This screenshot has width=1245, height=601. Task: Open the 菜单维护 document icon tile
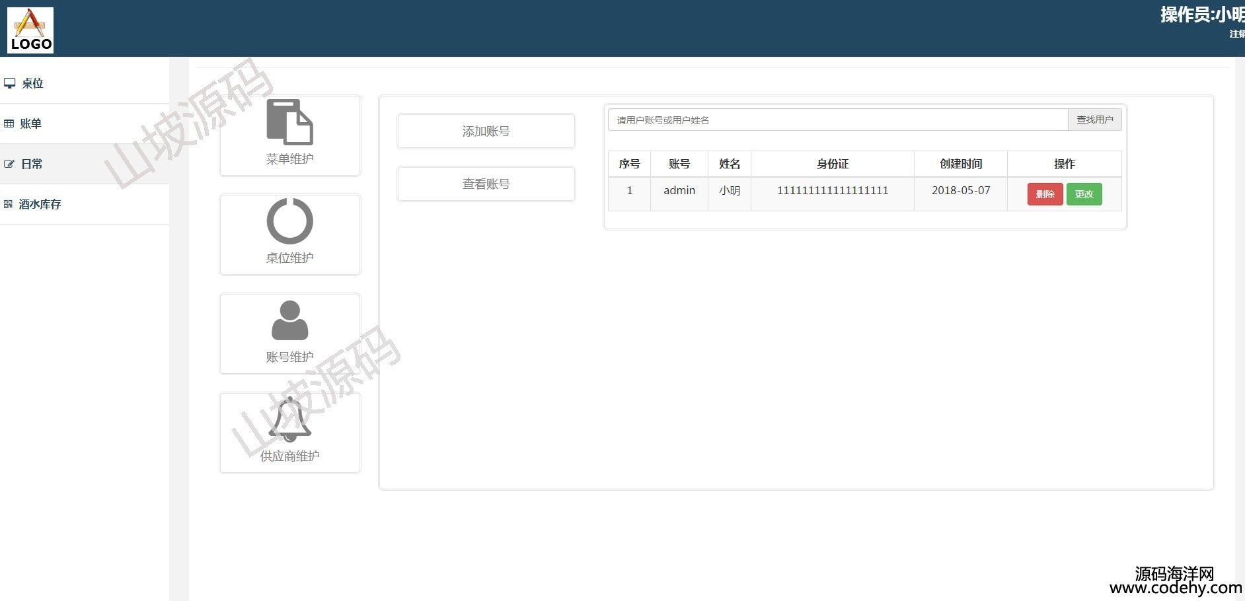coord(289,135)
